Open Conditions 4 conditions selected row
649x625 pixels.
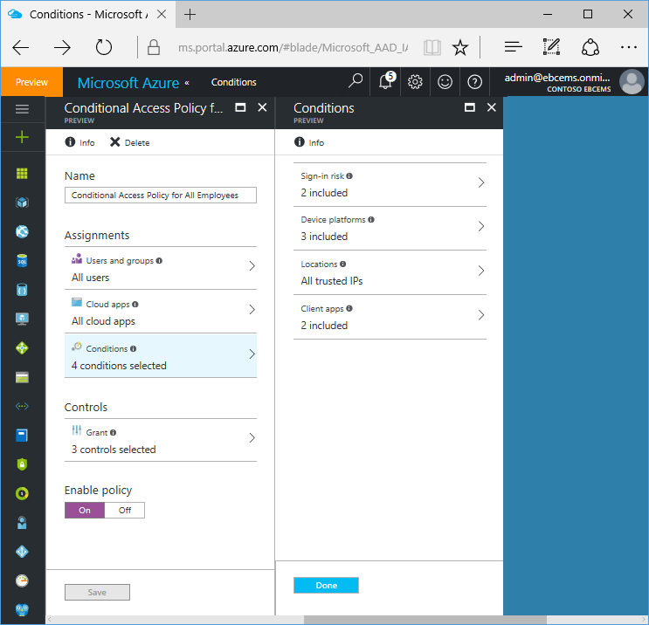[161, 356]
